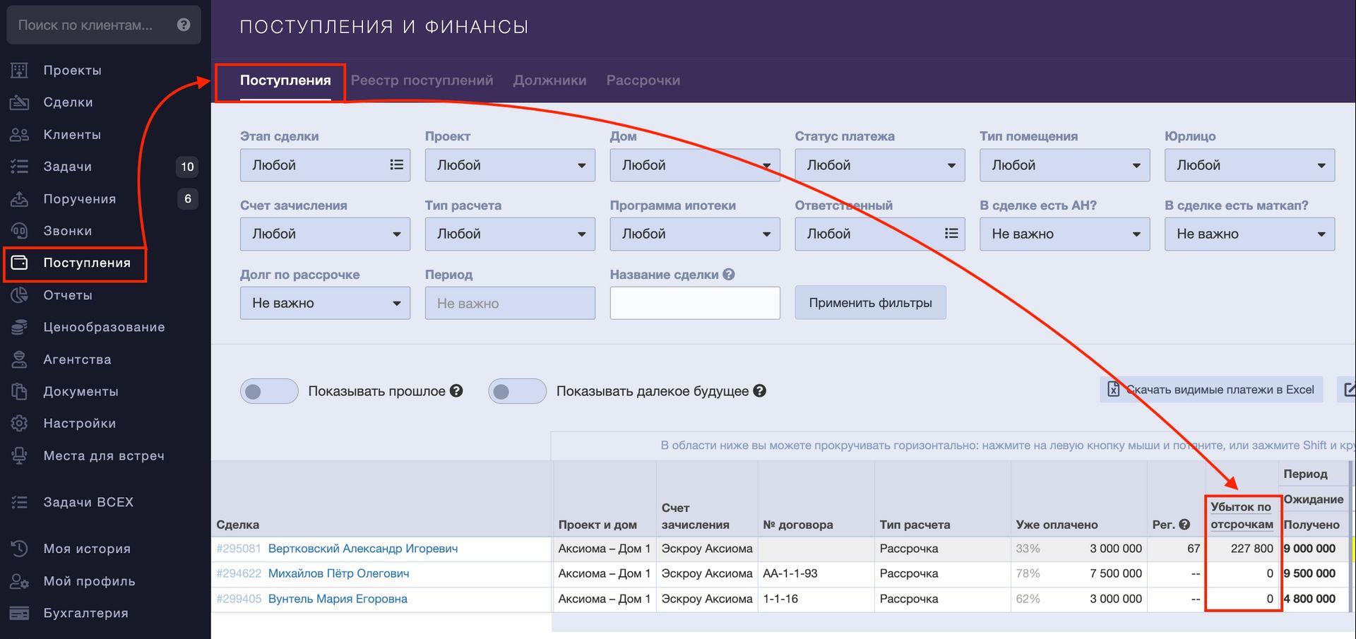Screen dimensions: 1356x639
Task: Switch to the Должники tab
Action: [x=549, y=80]
